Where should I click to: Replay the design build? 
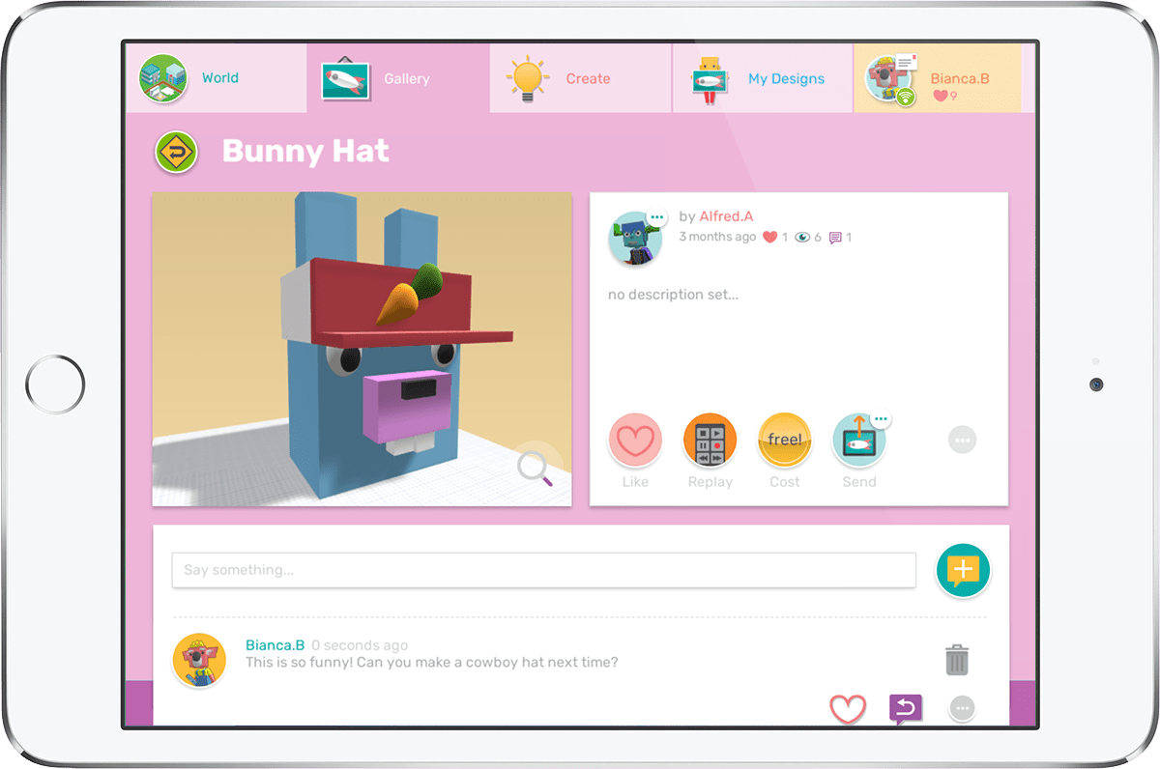click(710, 441)
